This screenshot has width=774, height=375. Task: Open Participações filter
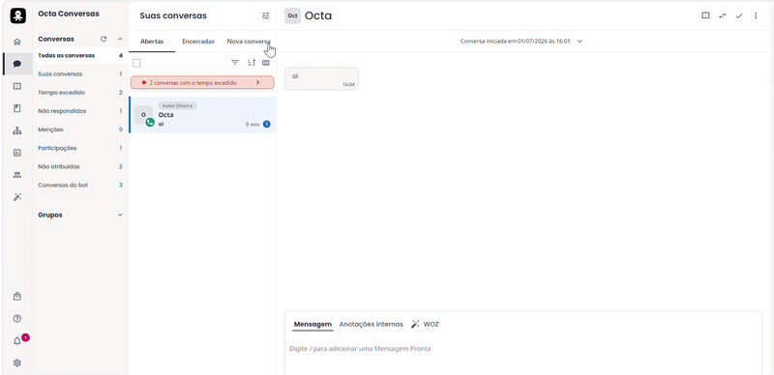80,148
